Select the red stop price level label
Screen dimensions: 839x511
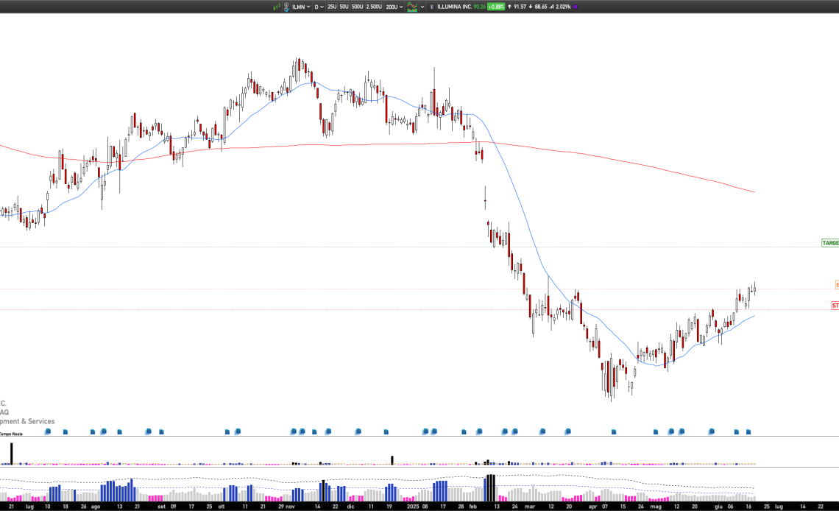pos(835,305)
